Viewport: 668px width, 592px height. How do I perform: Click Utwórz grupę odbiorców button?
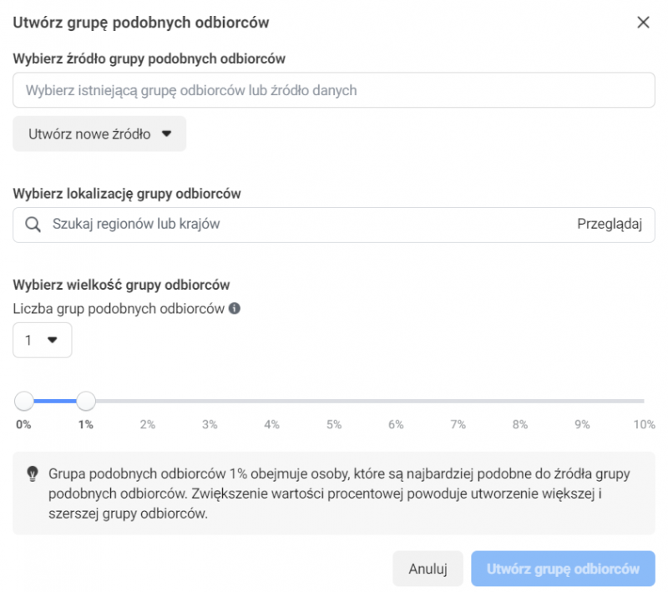point(563,569)
